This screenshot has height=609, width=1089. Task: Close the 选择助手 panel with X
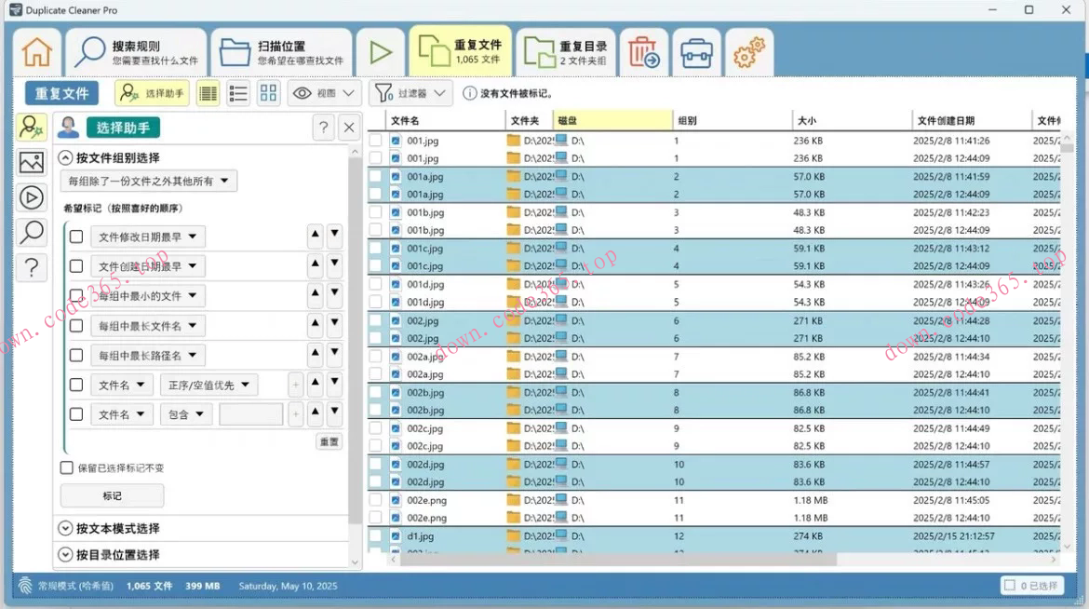(x=348, y=128)
